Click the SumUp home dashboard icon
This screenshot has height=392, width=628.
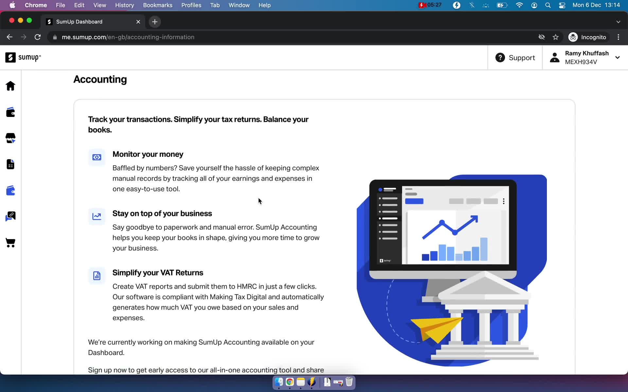(11, 86)
